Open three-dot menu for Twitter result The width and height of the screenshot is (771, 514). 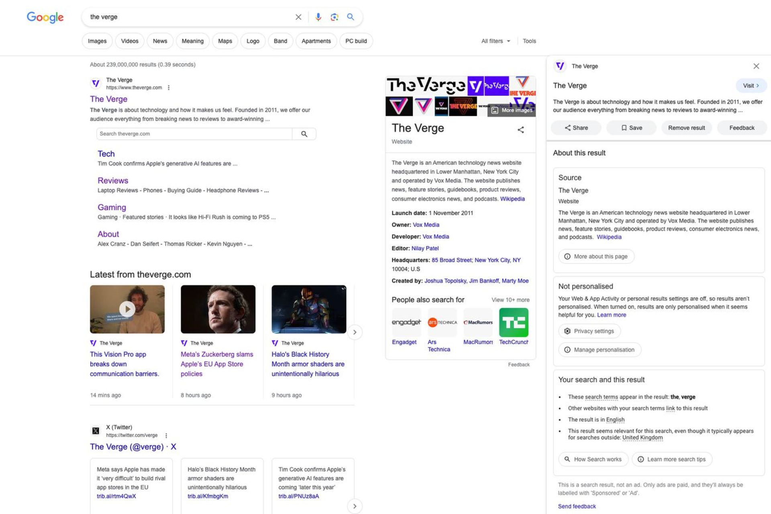(x=166, y=435)
